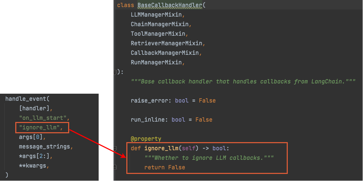
Task: Click 'False' after the return keyword
Action: coord(177,168)
